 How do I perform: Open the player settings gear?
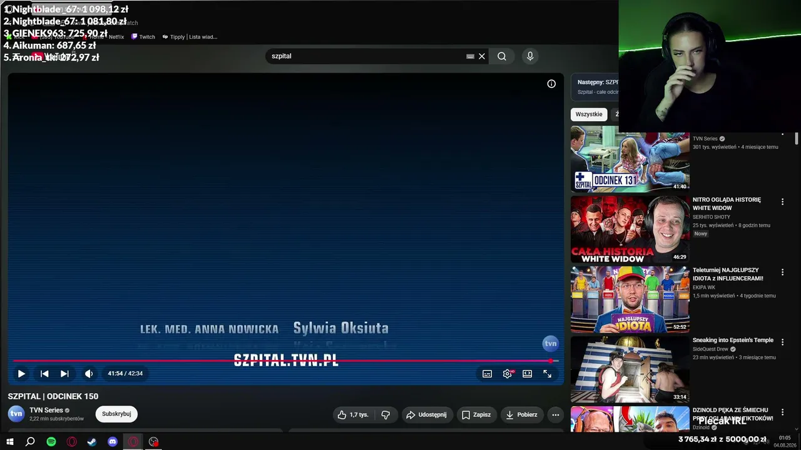coord(508,374)
